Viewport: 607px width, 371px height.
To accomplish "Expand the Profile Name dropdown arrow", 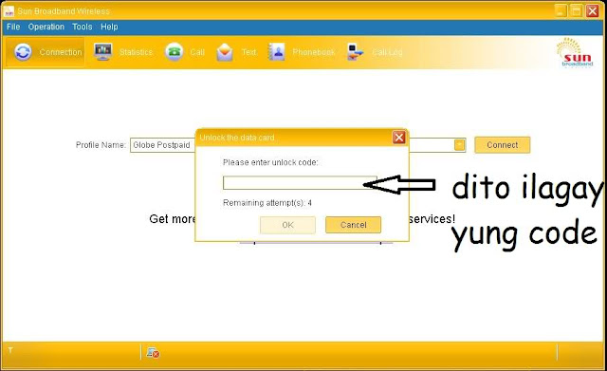I will pos(459,145).
